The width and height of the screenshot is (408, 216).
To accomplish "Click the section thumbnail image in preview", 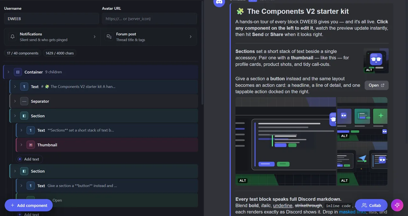I will pyautogui.click(x=376, y=61).
